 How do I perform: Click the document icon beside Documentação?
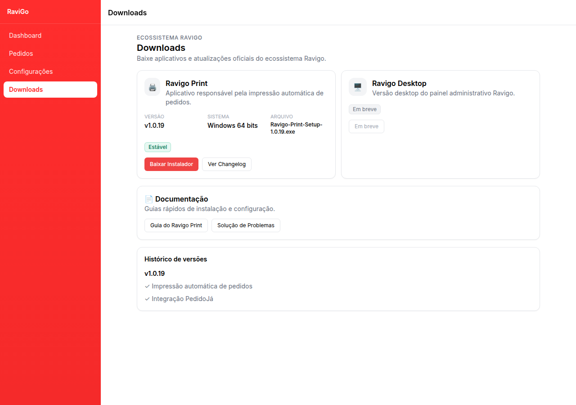click(x=149, y=199)
